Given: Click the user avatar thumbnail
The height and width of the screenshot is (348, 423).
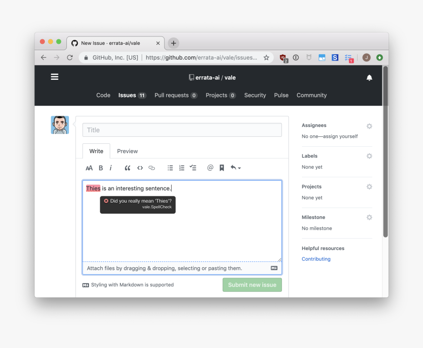Looking at the screenshot, I should [x=60, y=125].
